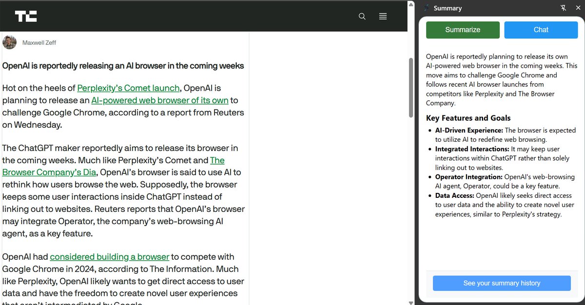585x305 pixels.
Task: Click the X icon on Summary panel
Action: pos(578,8)
